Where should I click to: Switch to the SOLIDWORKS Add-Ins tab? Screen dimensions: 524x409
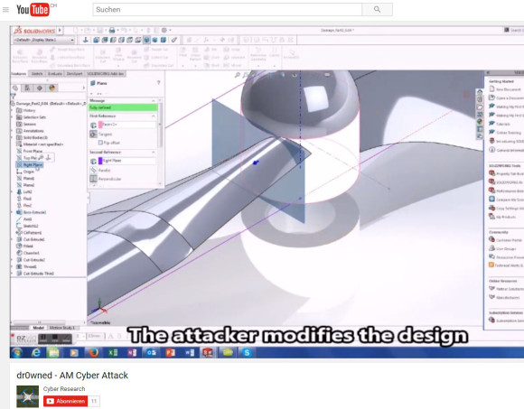point(105,74)
